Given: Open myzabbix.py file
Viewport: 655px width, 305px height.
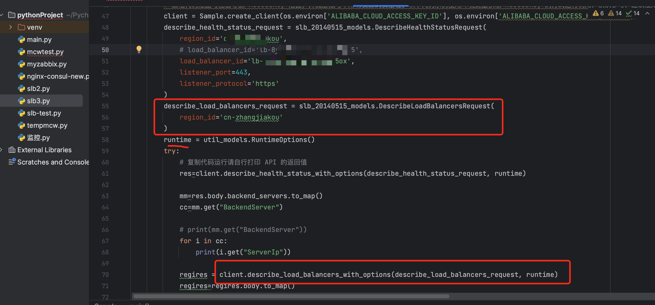Looking at the screenshot, I should point(47,64).
